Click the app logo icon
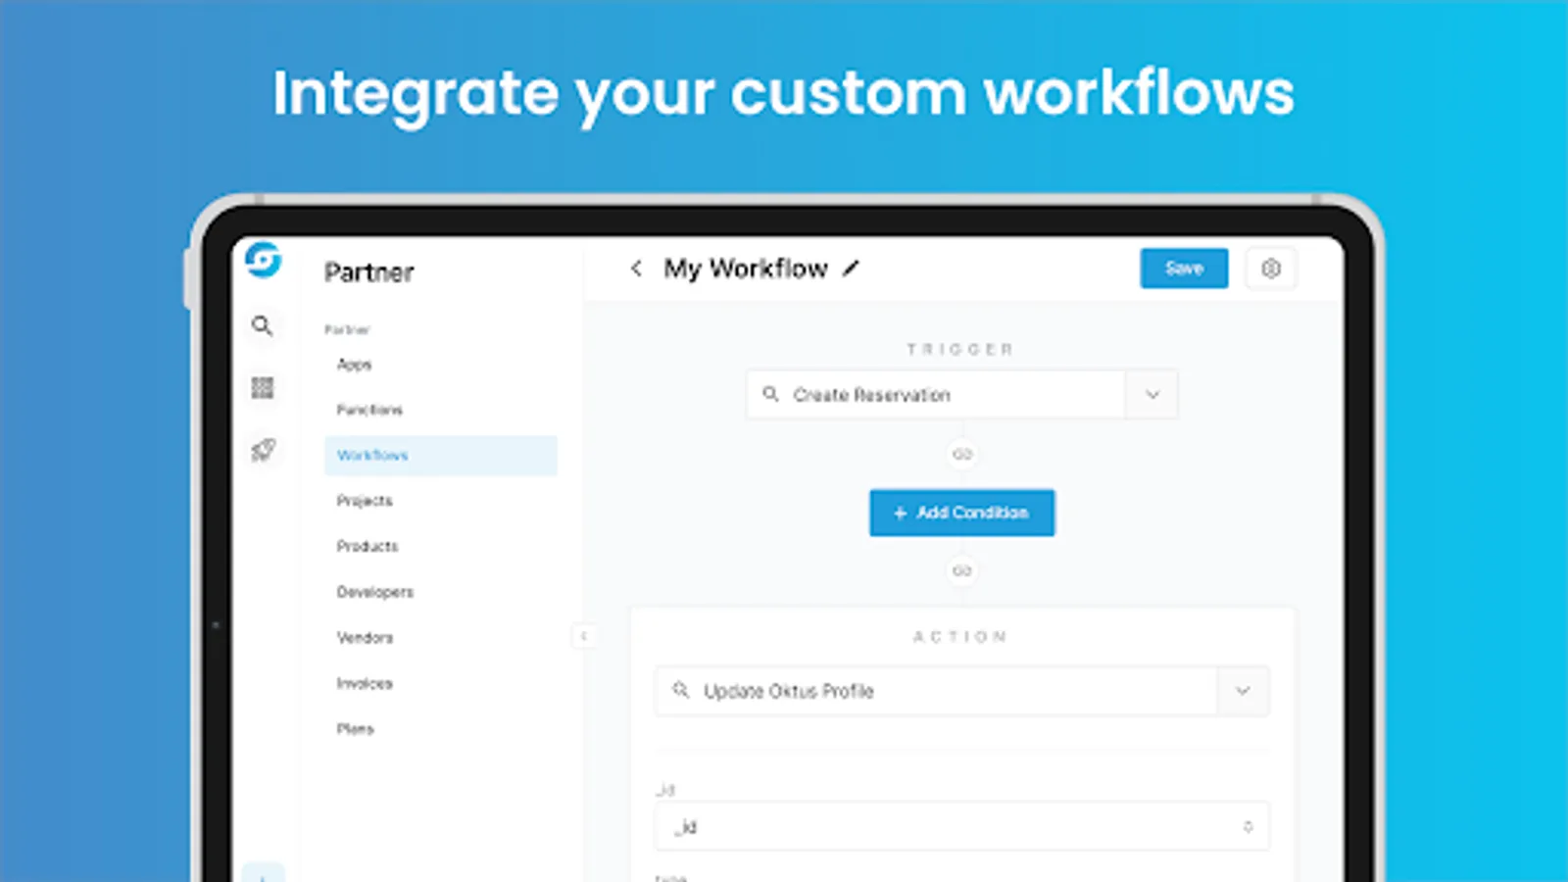 point(263,260)
